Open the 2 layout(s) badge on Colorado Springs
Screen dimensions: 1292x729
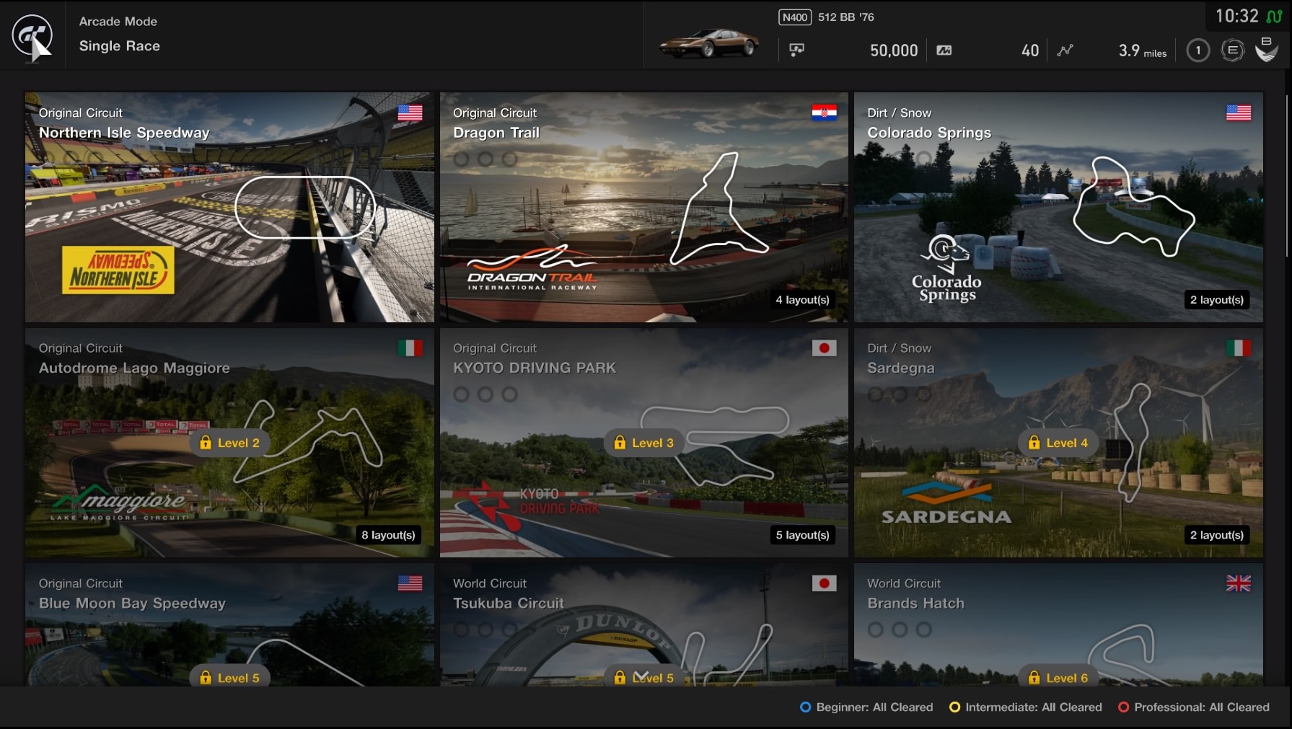(x=1217, y=300)
